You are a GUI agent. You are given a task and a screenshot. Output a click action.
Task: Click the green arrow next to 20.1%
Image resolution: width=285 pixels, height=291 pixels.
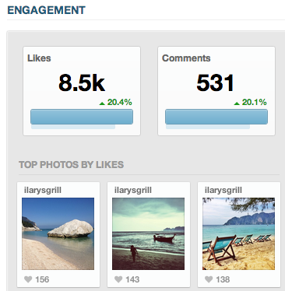pyautogui.click(x=237, y=103)
